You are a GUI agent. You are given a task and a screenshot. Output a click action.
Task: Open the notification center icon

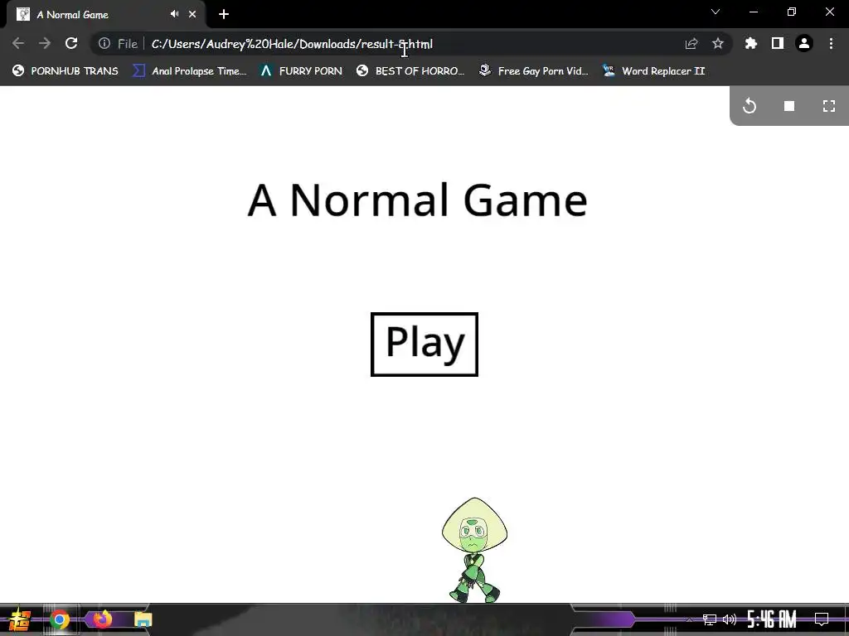point(822,619)
